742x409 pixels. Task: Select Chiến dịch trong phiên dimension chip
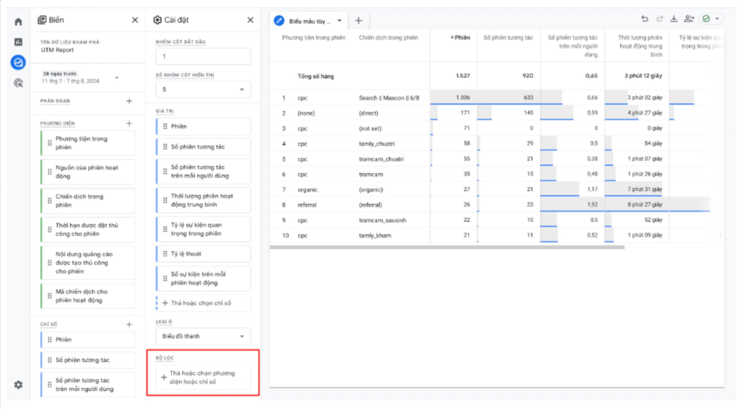(88, 201)
